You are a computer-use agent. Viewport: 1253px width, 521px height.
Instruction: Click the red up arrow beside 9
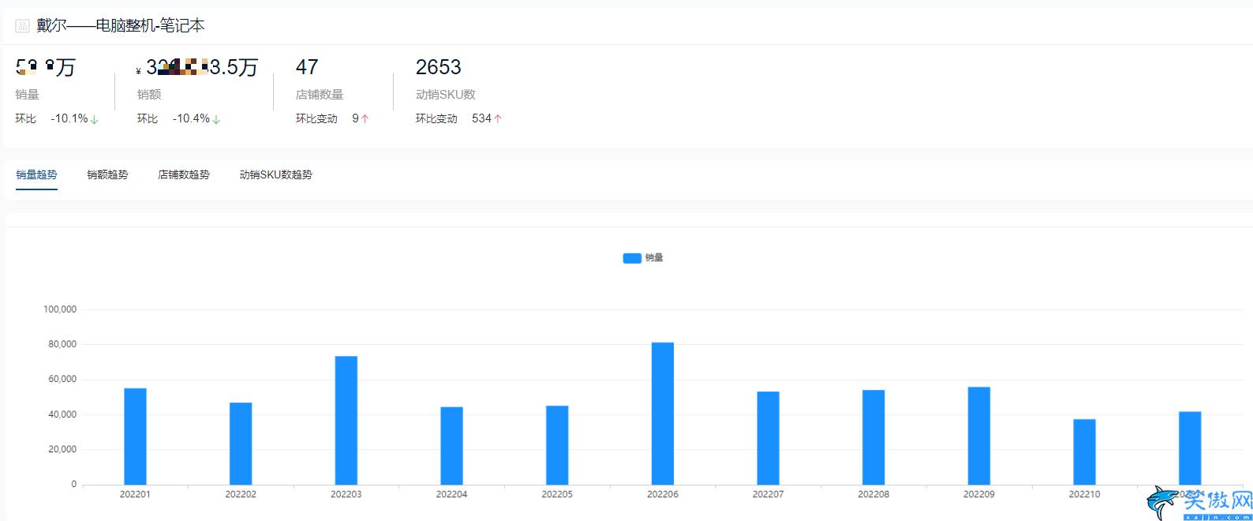click(x=365, y=119)
